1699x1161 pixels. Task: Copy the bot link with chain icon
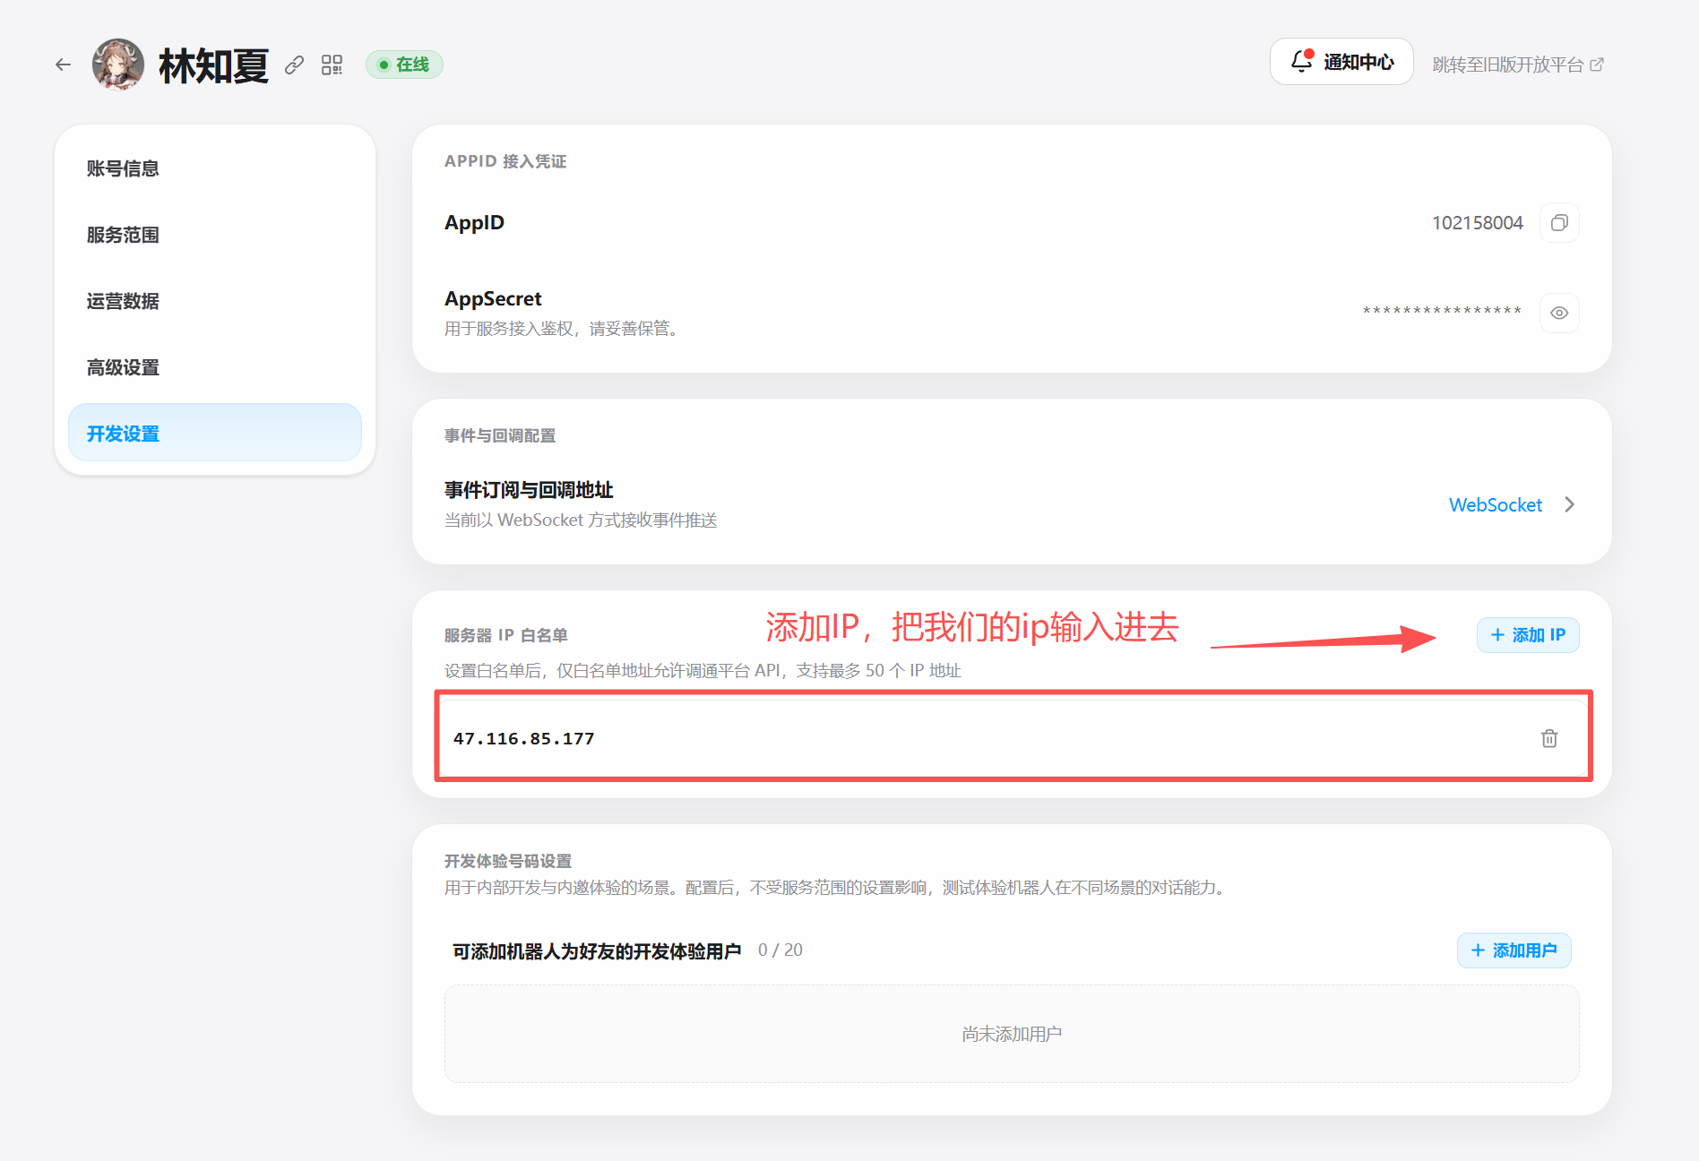tap(294, 64)
